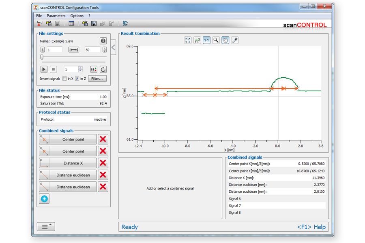Viewport: 365px width, 243px height.
Task: Select the magnifier zoom tool
Action: [x=216, y=40]
